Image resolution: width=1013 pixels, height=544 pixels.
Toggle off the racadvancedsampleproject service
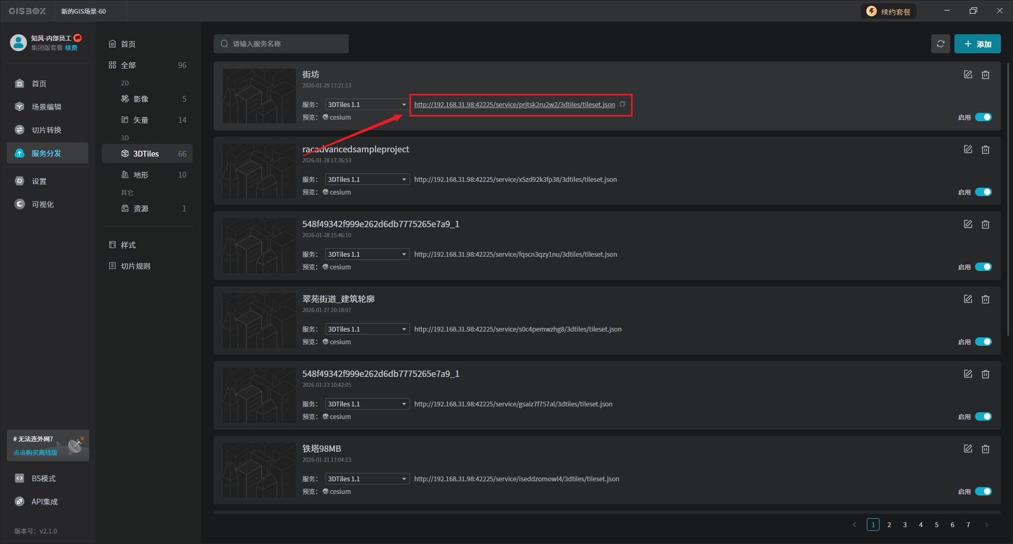coord(983,192)
